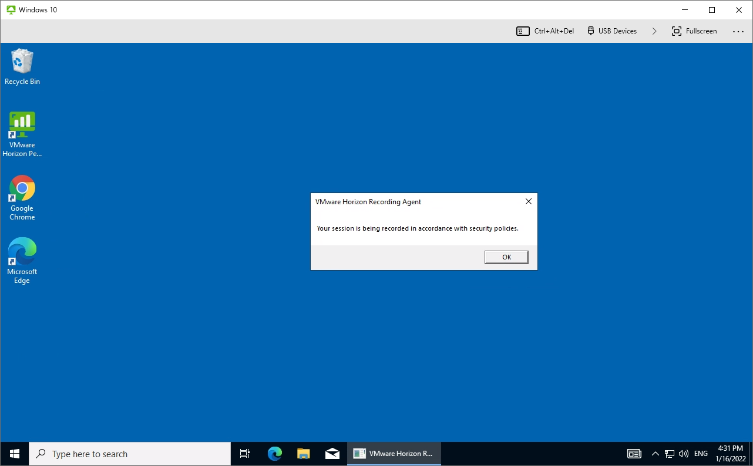Select the Microsoft Edge desktop shortcut
Image resolution: width=753 pixels, height=466 pixels.
coord(22,261)
